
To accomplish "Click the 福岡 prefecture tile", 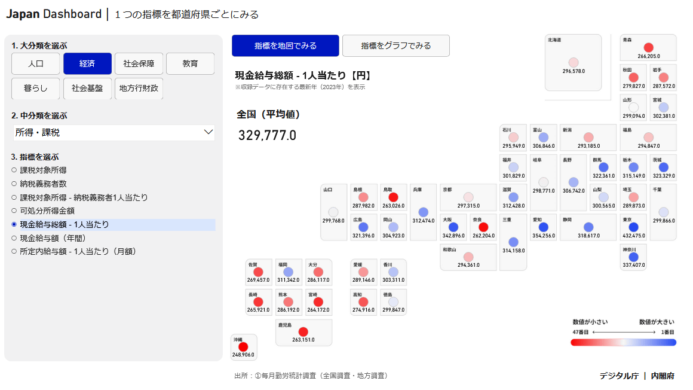I will pyautogui.click(x=288, y=272).
